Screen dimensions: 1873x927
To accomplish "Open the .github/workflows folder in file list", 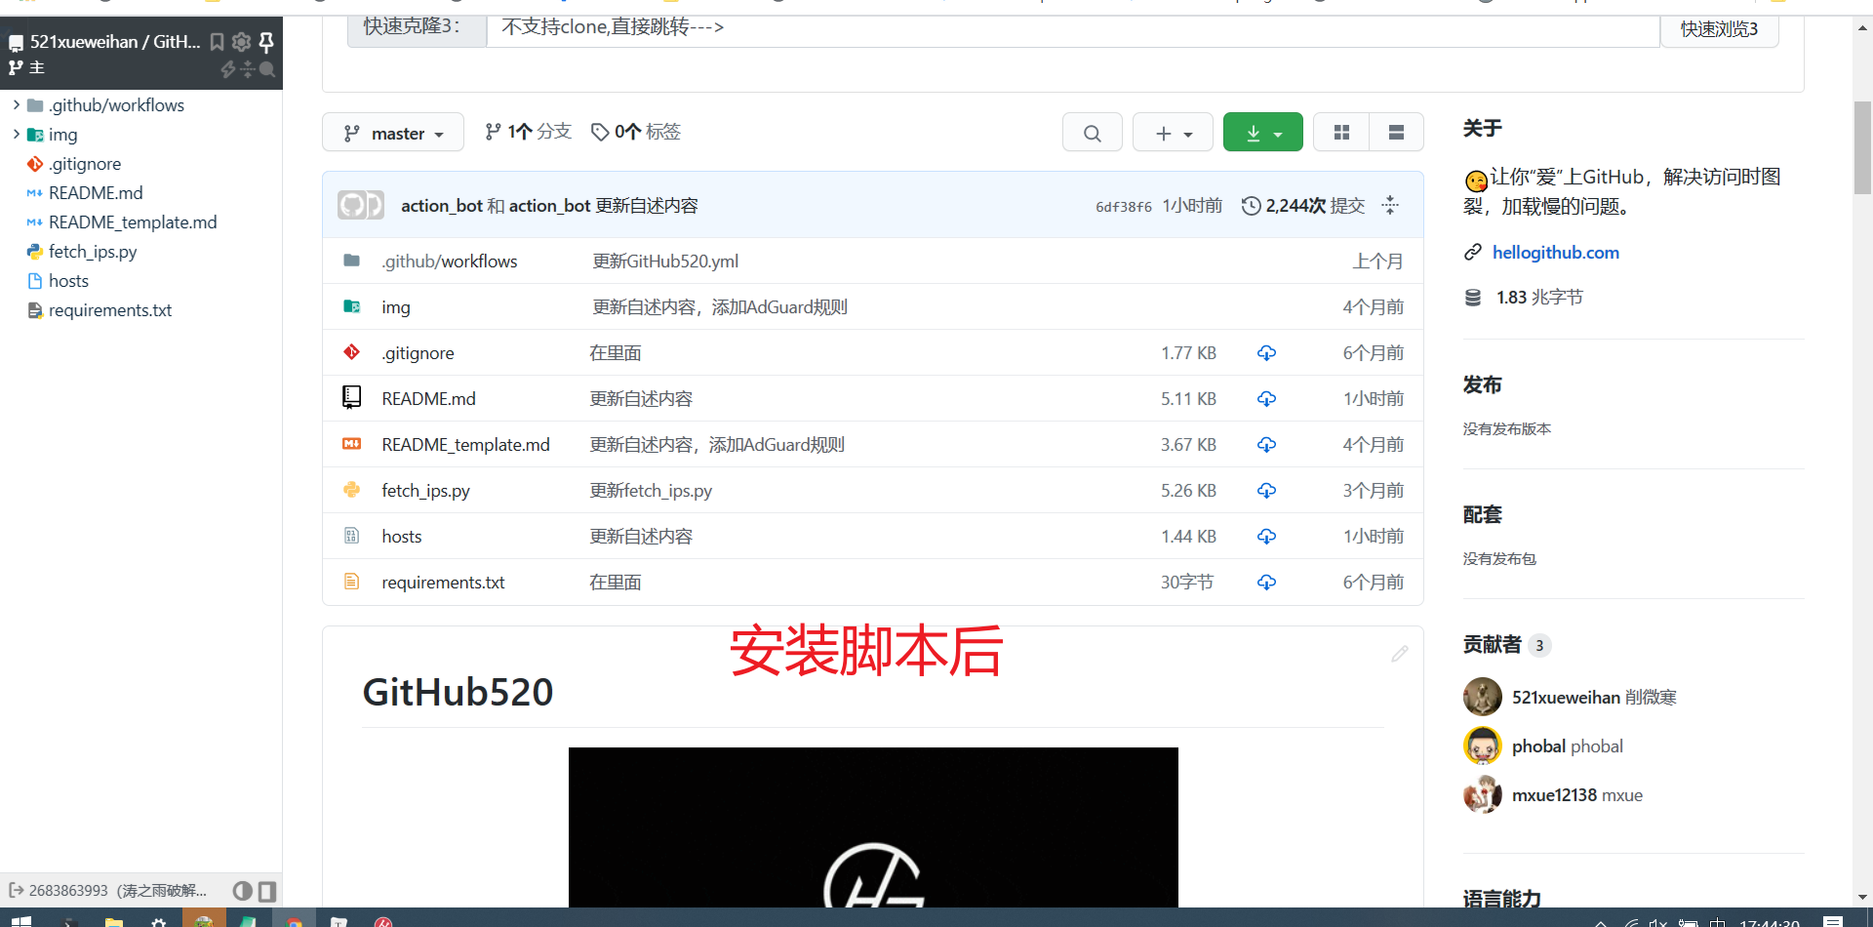I will pos(450,262).
